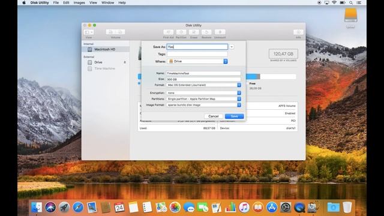Screen dimensions: 384x216
Task: Open iTunes music icon in Dock
Action: coord(244,208)
